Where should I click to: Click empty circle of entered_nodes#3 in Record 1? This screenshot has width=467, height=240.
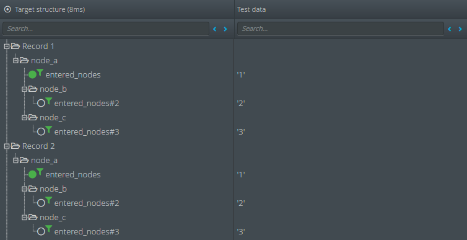click(x=41, y=131)
